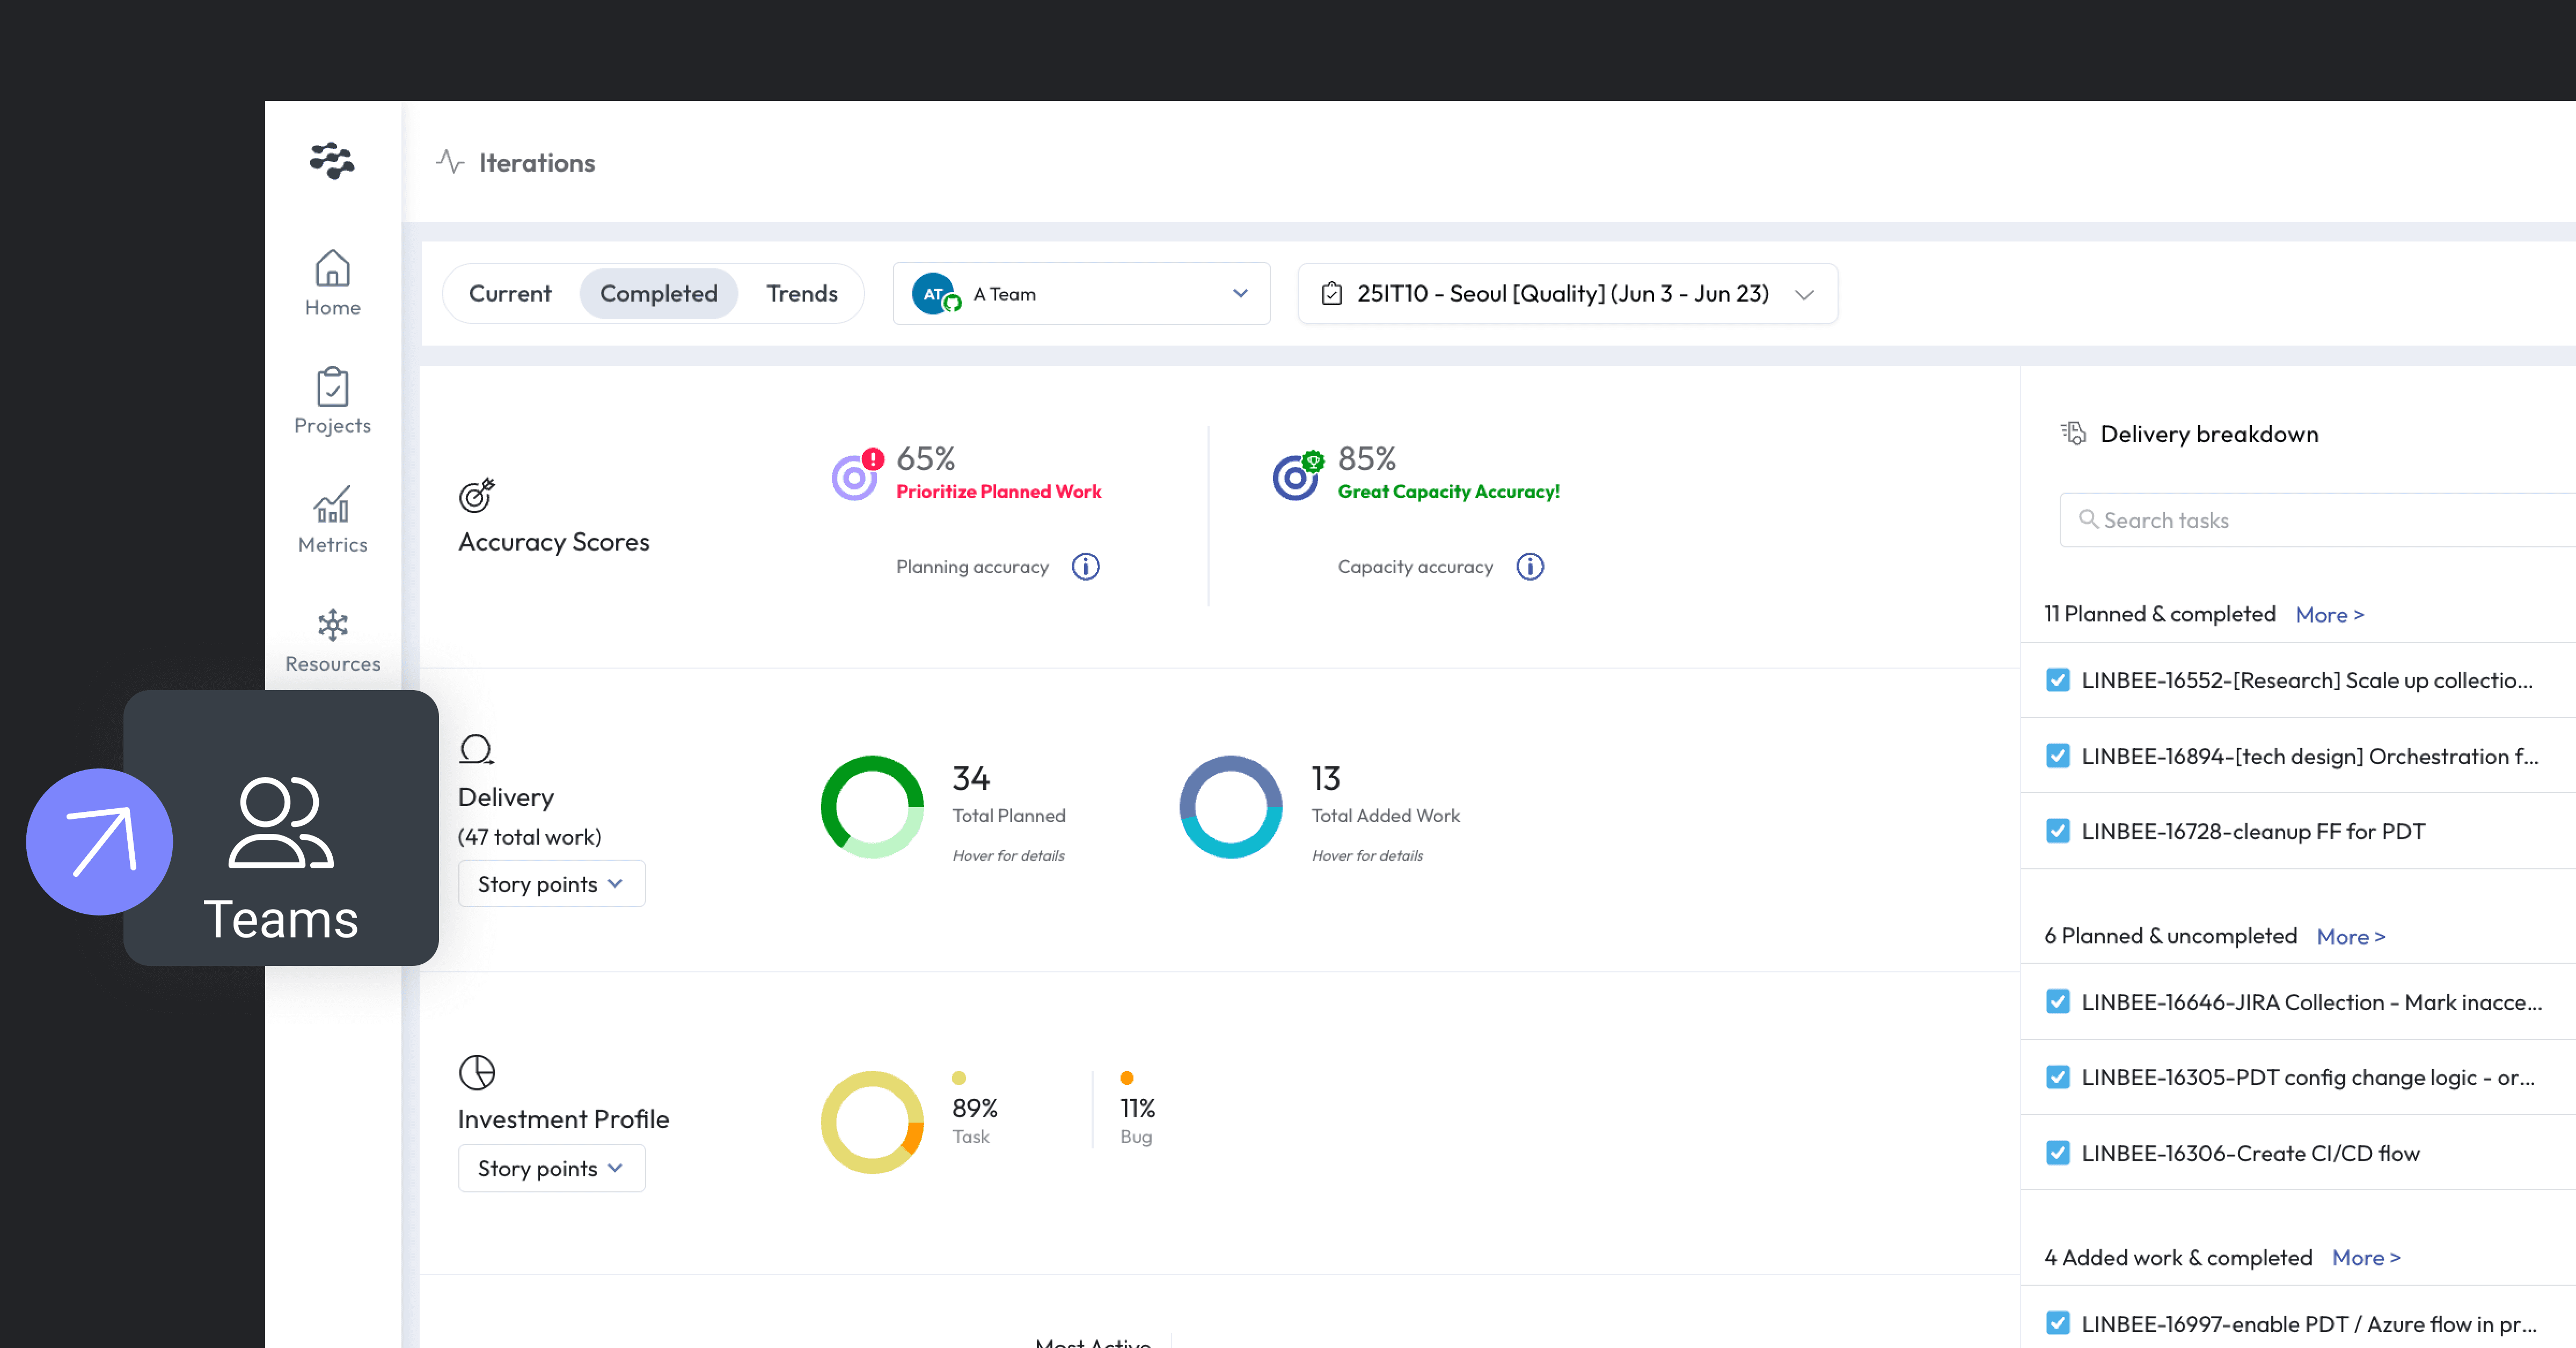
Task: Click the Iterations pulse icon in header
Action: pos(450,162)
